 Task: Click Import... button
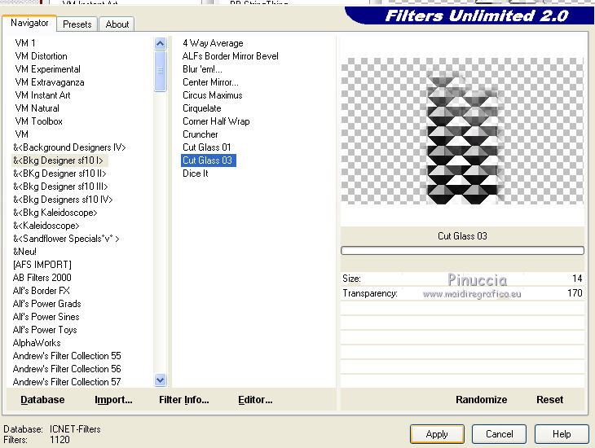tap(113, 400)
